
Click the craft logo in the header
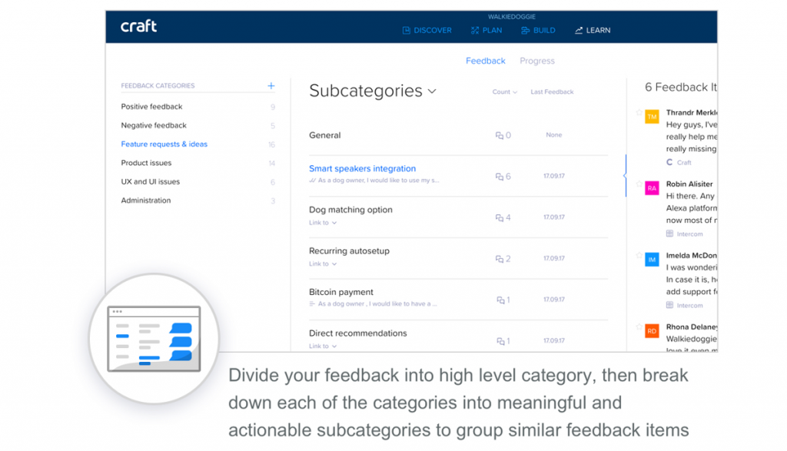point(138,26)
